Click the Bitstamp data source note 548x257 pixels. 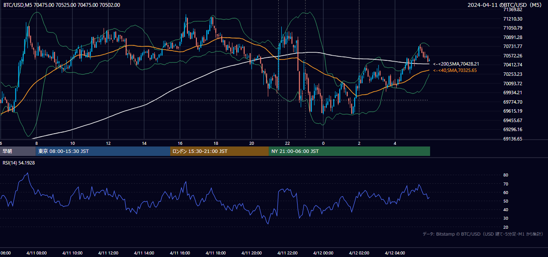483,234
